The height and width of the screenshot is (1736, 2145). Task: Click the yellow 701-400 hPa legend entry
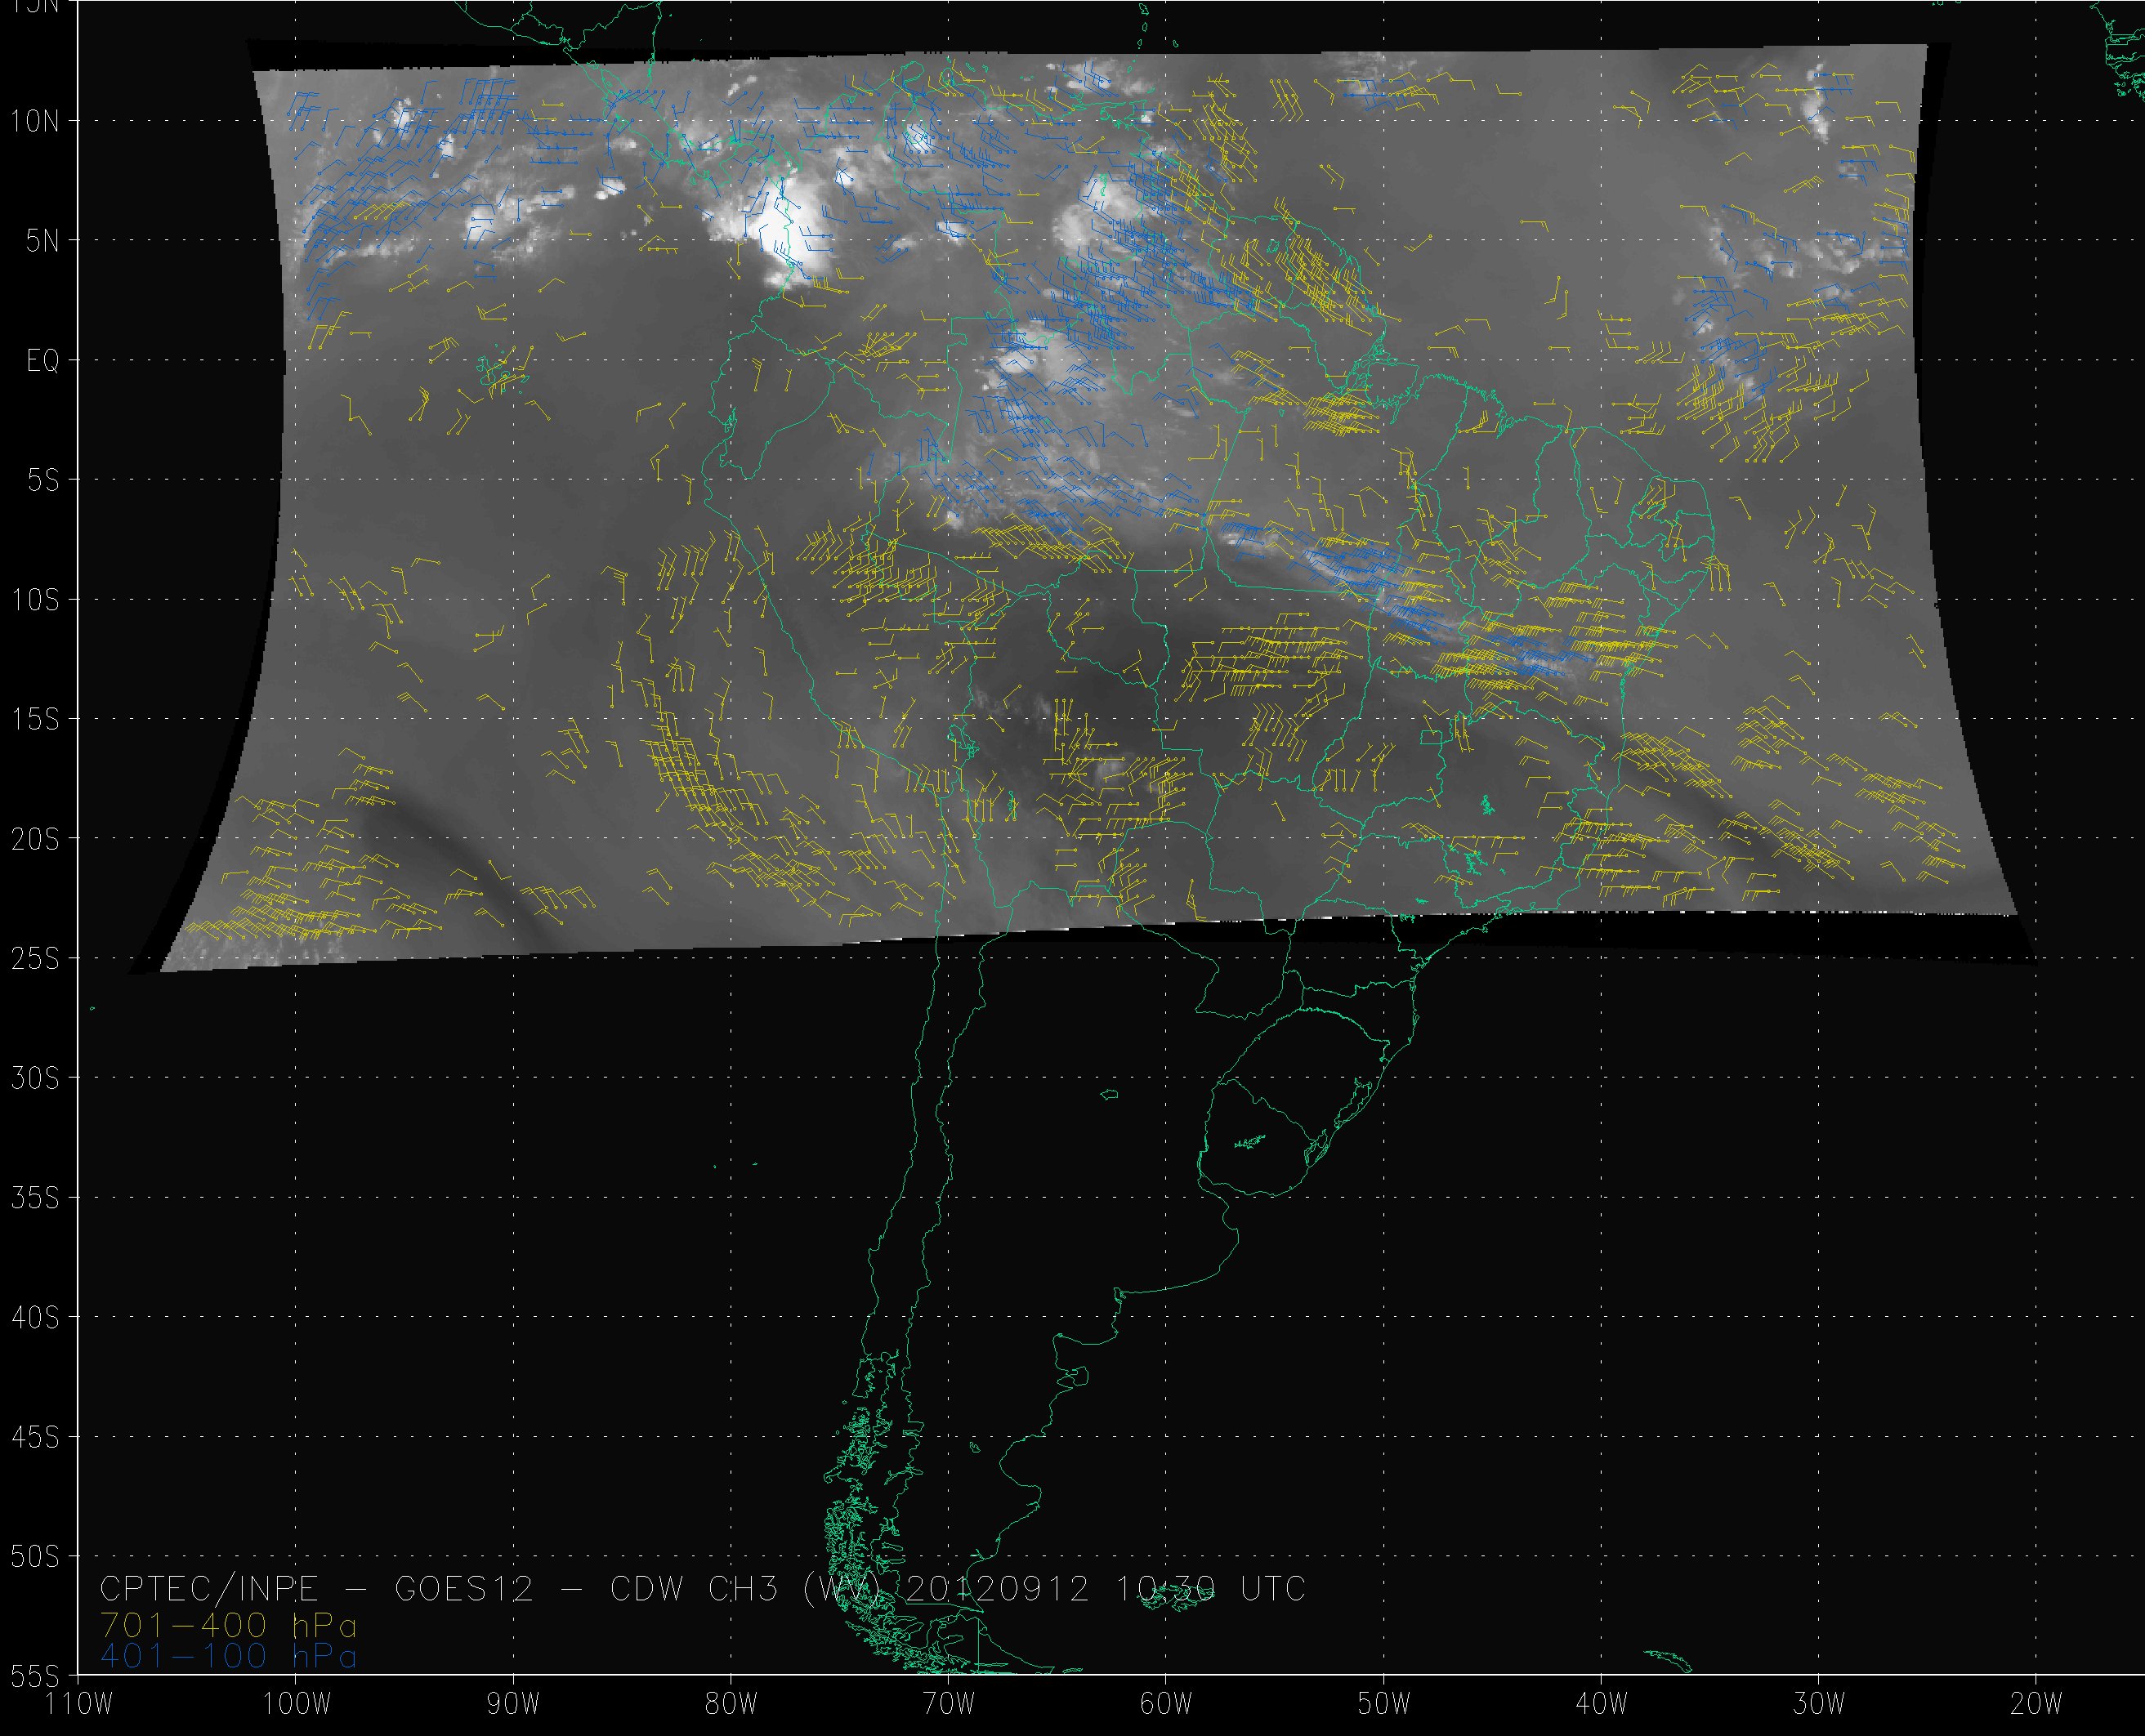click(x=228, y=1625)
